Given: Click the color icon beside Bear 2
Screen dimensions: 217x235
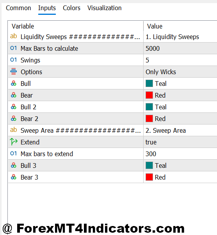Looking at the screenshot, I should [14, 118].
